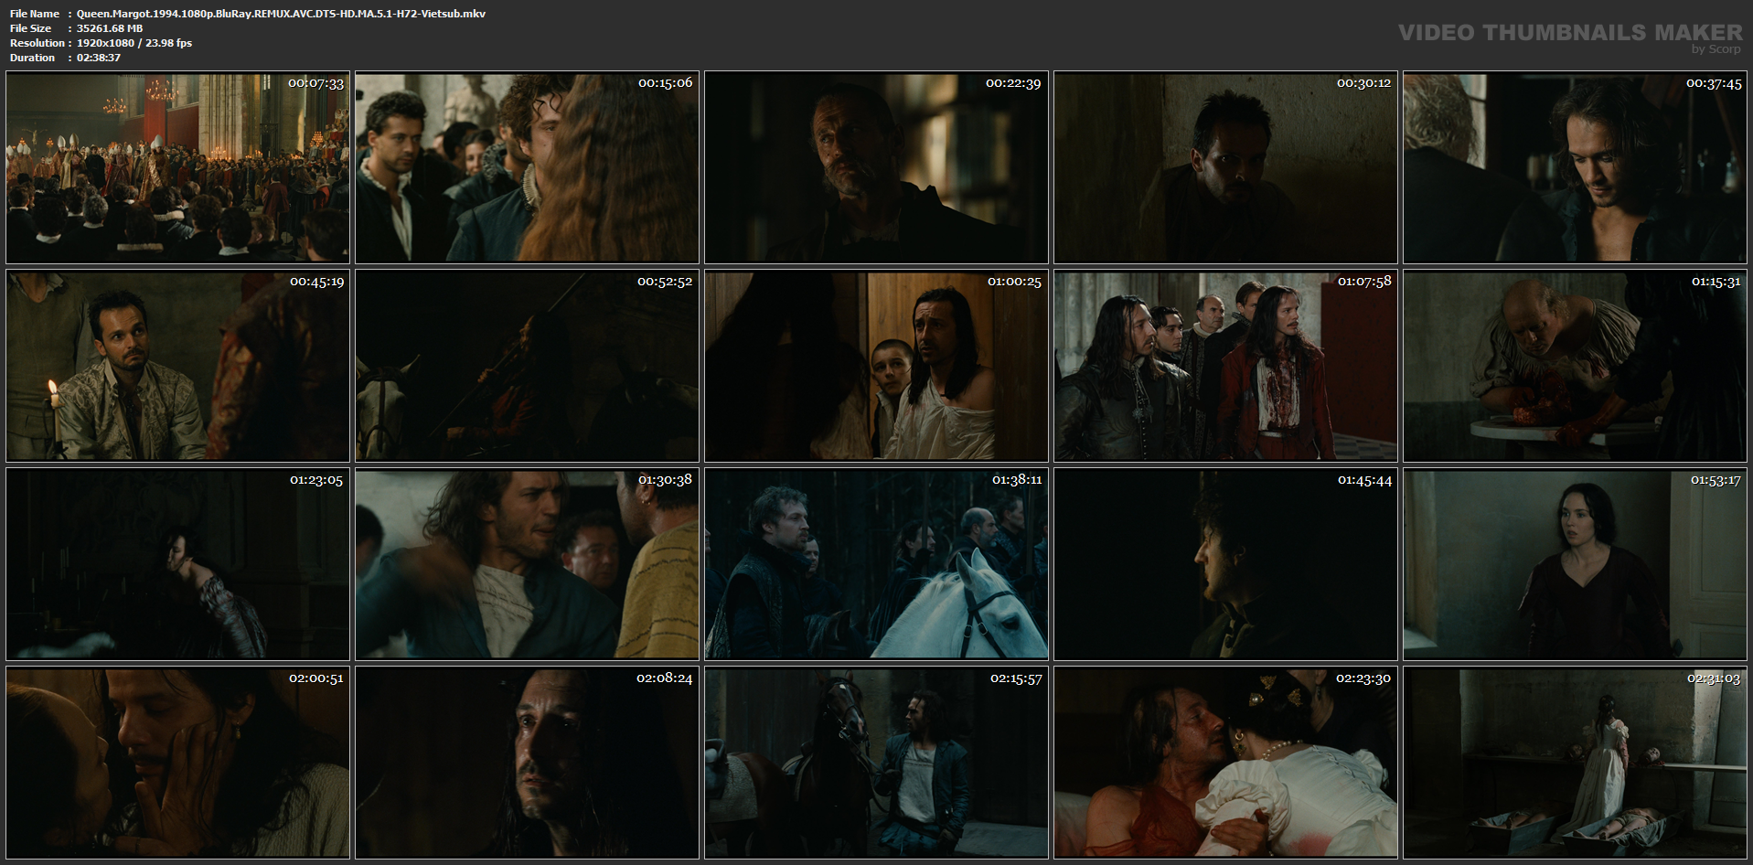The height and width of the screenshot is (865, 1753).
Task: Choose the thumbnail at 02:15:57
Action: point(876,763)
